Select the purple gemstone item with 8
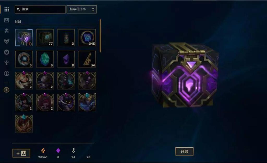The height and width of the screenshot is (163, 267). coord(66,59)
